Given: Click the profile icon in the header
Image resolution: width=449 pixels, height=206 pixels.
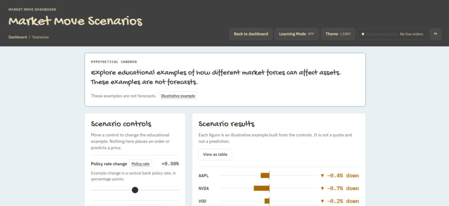Looking at the screenshot, I should click(x=436, y=34).
